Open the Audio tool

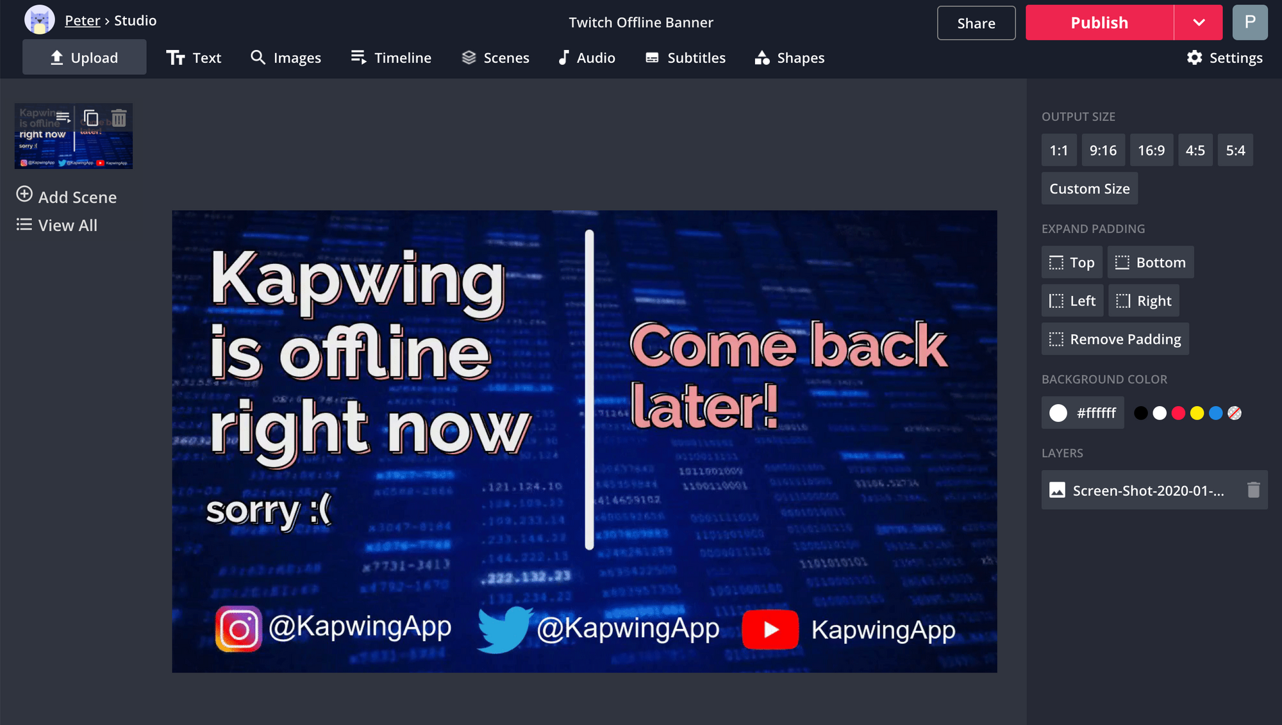[x=587, y=58]
